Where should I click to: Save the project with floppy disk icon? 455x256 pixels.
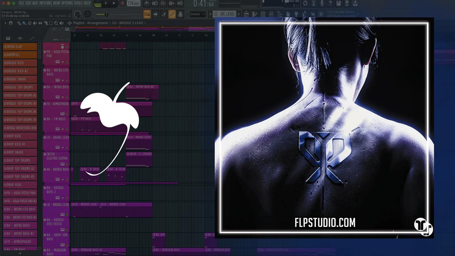(x=339, y=4)
